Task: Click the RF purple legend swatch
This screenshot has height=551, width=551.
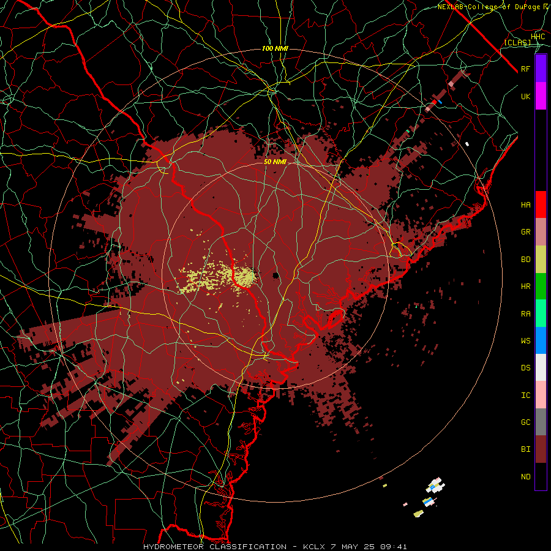Action: pyautogui.click(x=541, y=69)
